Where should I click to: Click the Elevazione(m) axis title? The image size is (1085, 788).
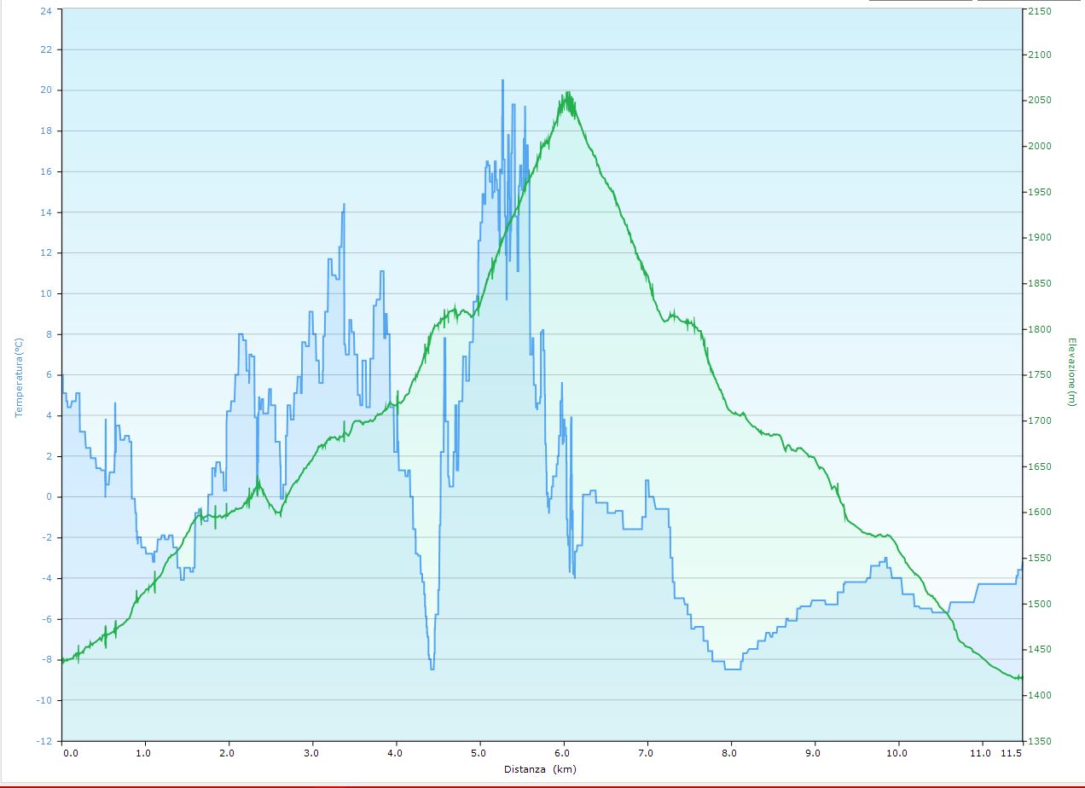(x=1071, y=372)
